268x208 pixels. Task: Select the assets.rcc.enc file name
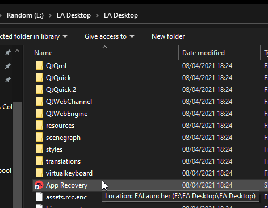[x=66, y=197]
